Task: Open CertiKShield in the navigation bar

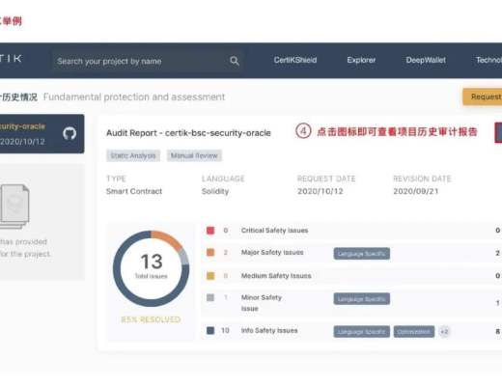Action: 295,60
